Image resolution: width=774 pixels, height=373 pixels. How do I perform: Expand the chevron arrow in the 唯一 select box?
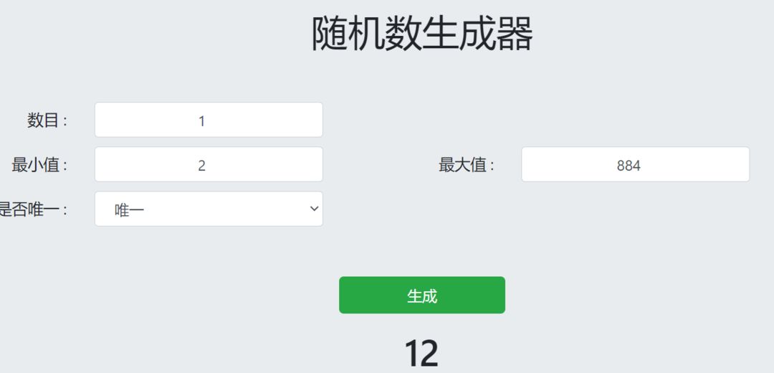[x=314, y=209]
